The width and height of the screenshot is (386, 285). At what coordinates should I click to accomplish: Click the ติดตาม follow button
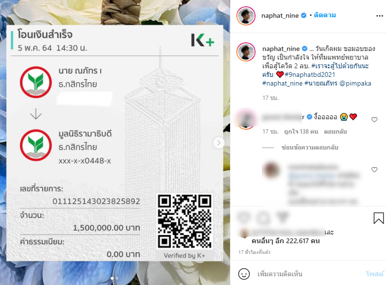pos(325,15)
